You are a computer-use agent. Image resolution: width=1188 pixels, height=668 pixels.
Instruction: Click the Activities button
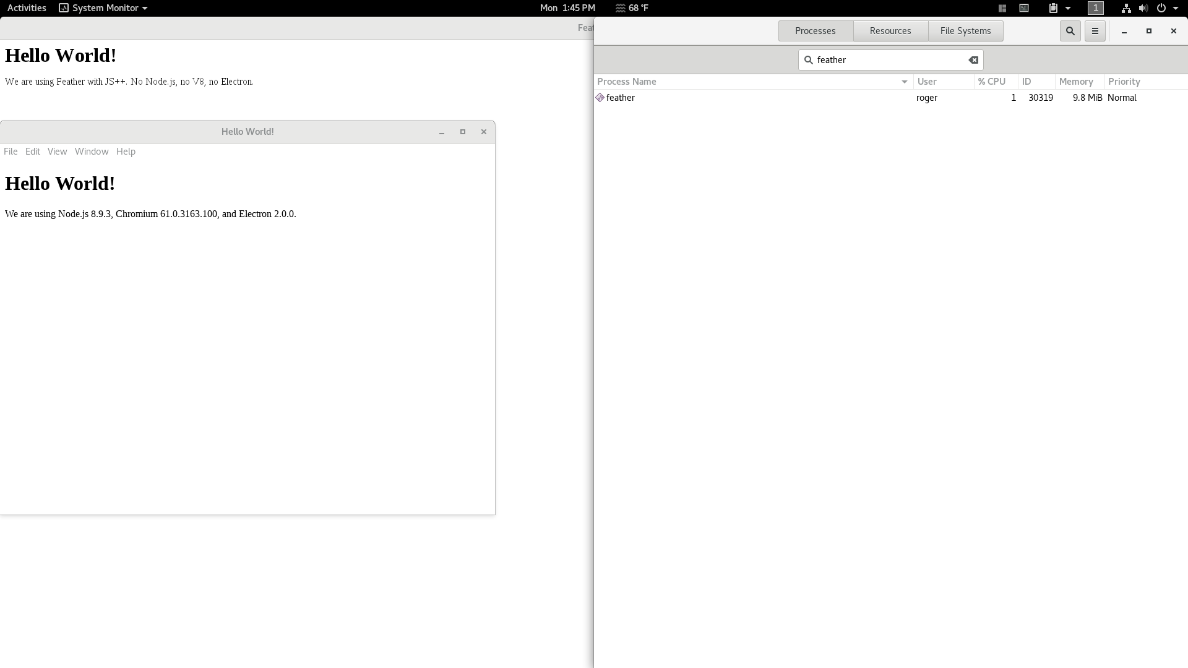[27, 8]
